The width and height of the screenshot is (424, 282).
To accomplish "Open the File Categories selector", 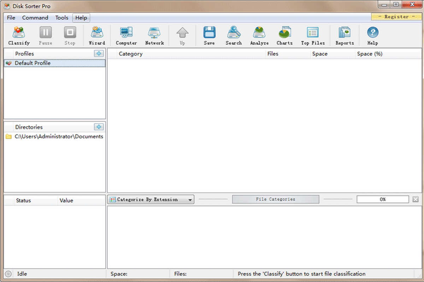I will click(276, 199).
